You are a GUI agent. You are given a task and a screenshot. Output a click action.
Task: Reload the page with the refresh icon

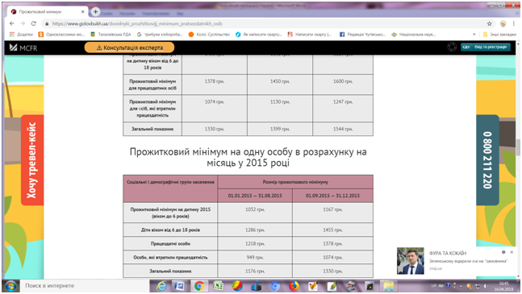tap(33, 23)
